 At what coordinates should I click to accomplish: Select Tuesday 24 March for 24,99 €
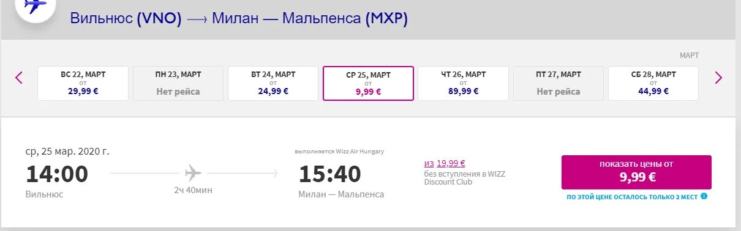(273, 83)
